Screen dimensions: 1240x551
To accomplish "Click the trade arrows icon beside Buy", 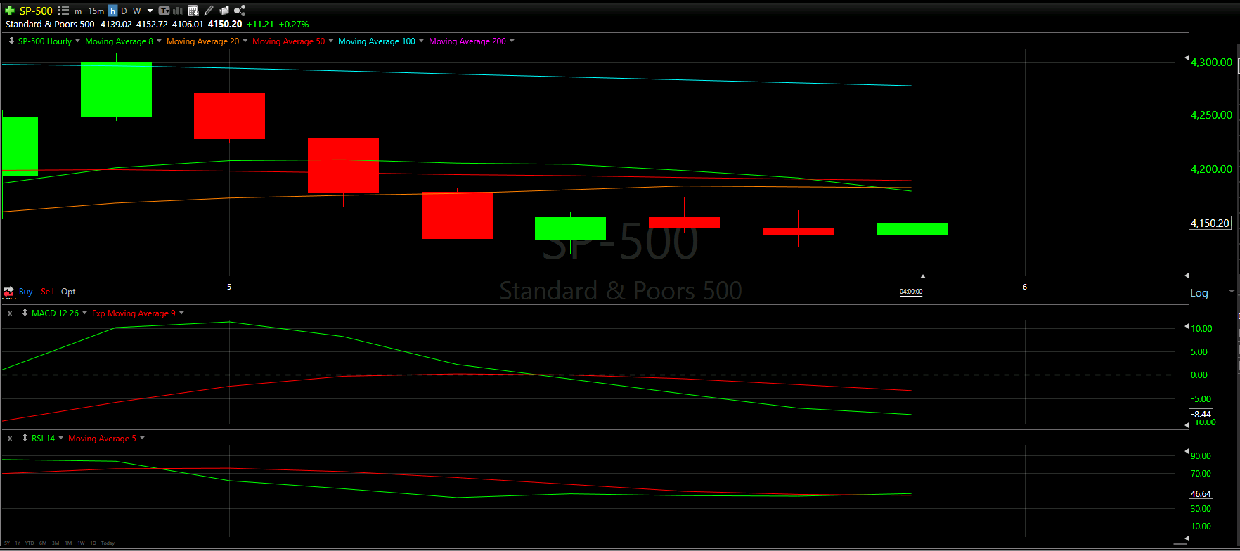I will [8, 291].
